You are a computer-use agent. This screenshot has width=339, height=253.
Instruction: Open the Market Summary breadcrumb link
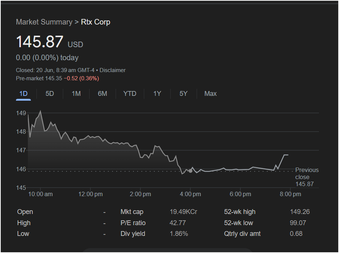coord(44,22)
